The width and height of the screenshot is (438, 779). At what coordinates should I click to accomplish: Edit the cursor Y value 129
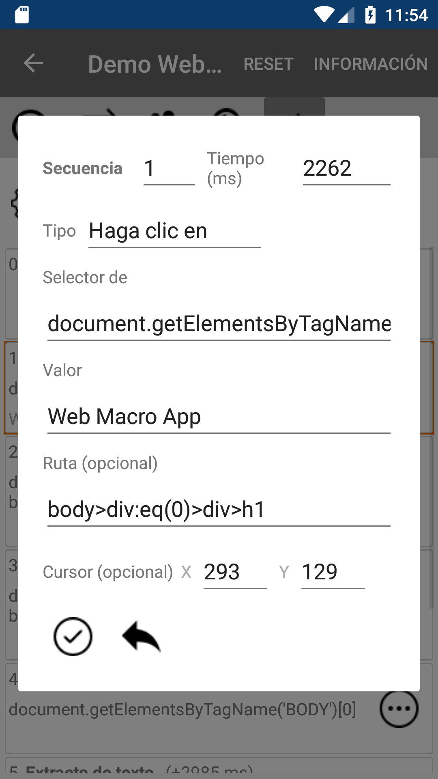pos(333,572)
